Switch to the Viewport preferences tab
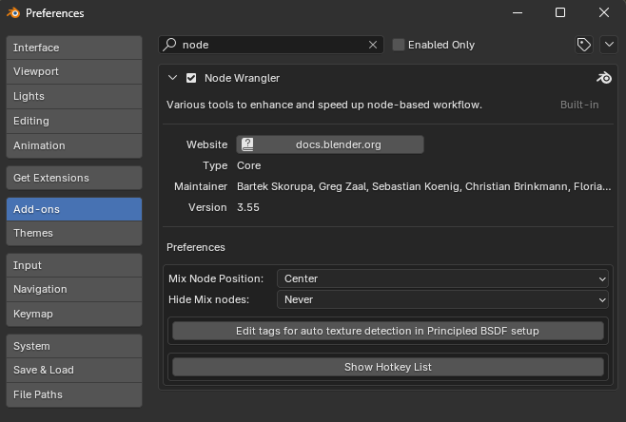Screen dimensions: 626x422 [x=74, y=72]
